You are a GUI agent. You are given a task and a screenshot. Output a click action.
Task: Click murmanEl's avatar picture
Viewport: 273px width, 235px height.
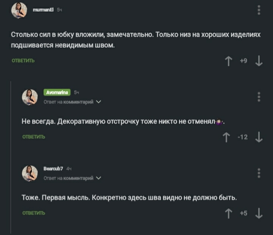19,11
